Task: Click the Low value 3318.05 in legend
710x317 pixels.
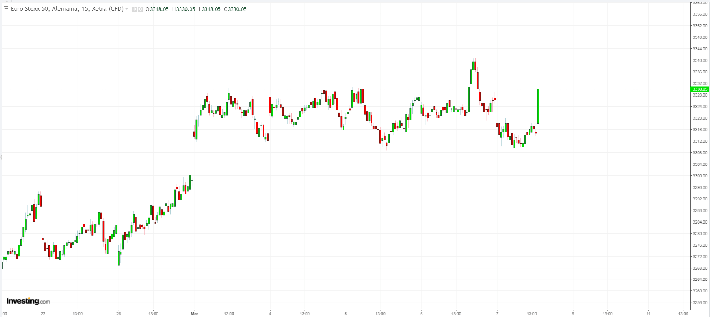Action: point(211,9)
